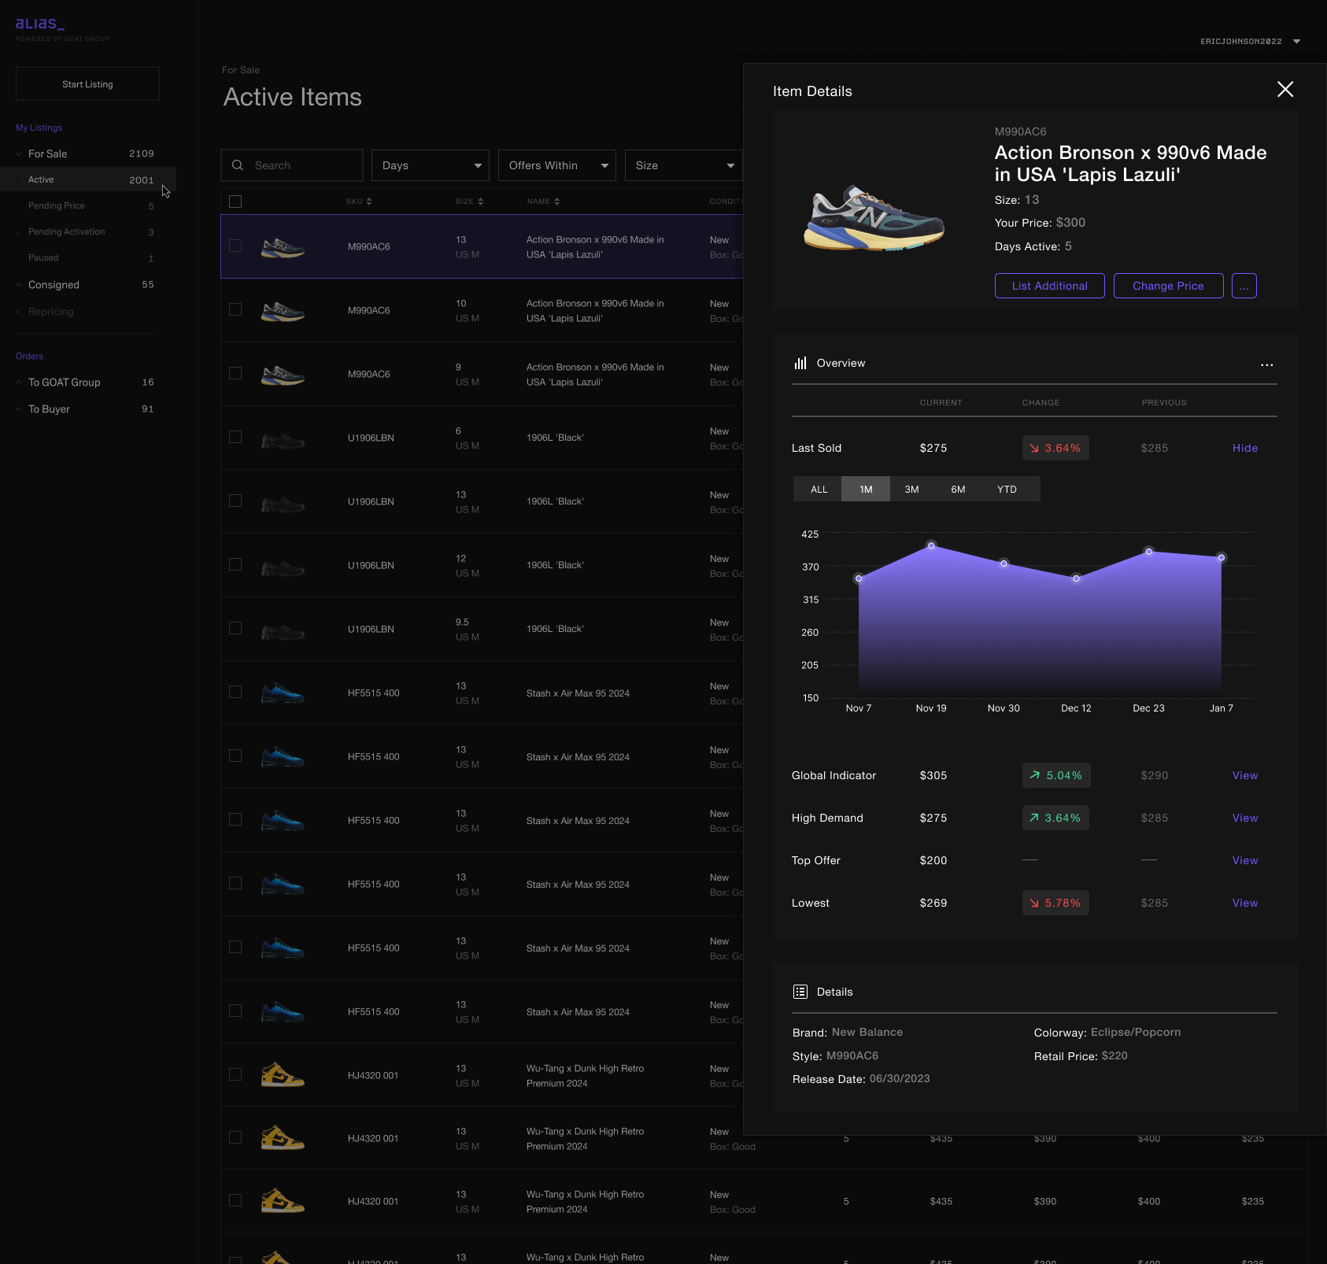Select the 6M chart range tab
This screenshot has height=1264, width=1327.
[x=958, y=489]
